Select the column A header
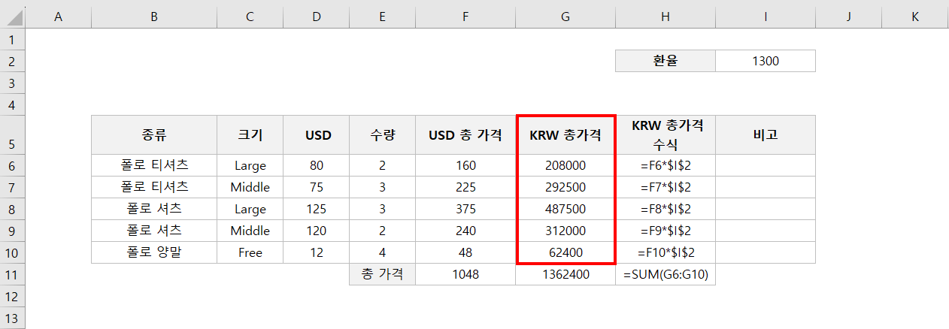Screen dimensions: 949x329 59,16
